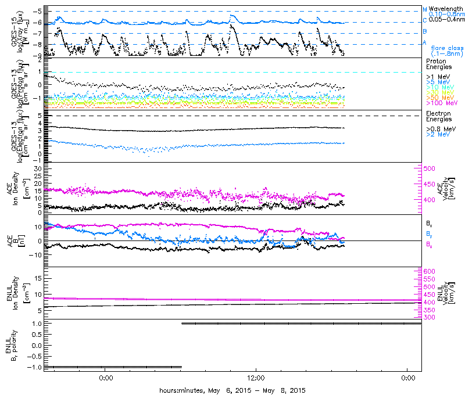Click the '500' tick on ACE velocity axis

429,168
